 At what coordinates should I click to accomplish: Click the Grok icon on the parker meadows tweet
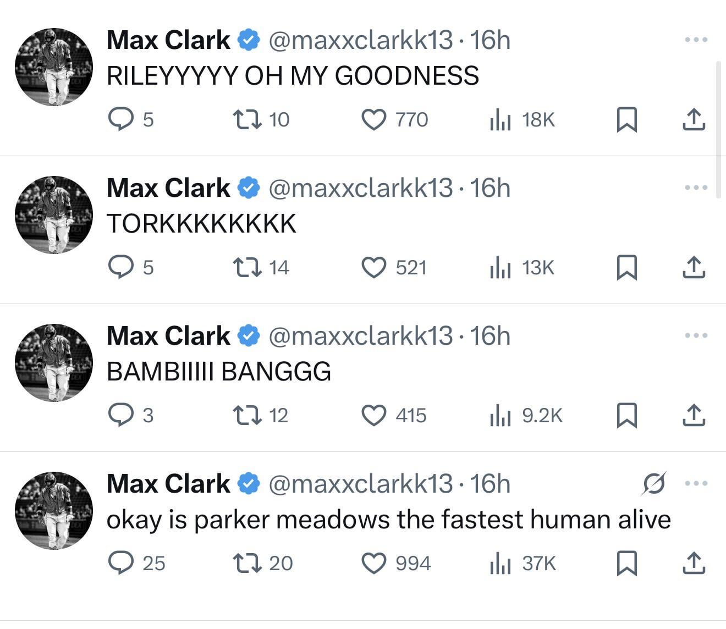654,483
